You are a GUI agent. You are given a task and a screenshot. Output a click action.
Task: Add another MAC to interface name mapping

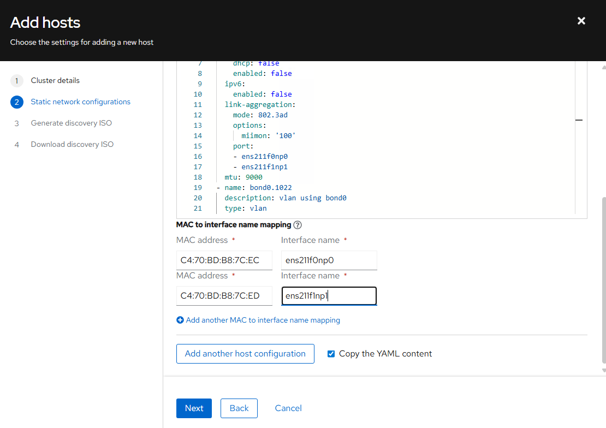(263, 320)
